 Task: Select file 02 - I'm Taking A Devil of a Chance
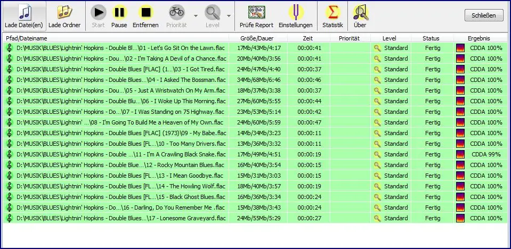121,59
